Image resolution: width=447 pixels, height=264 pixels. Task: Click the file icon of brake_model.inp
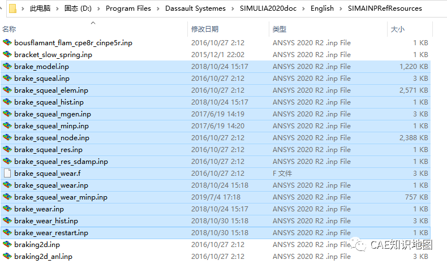point(7,66)
